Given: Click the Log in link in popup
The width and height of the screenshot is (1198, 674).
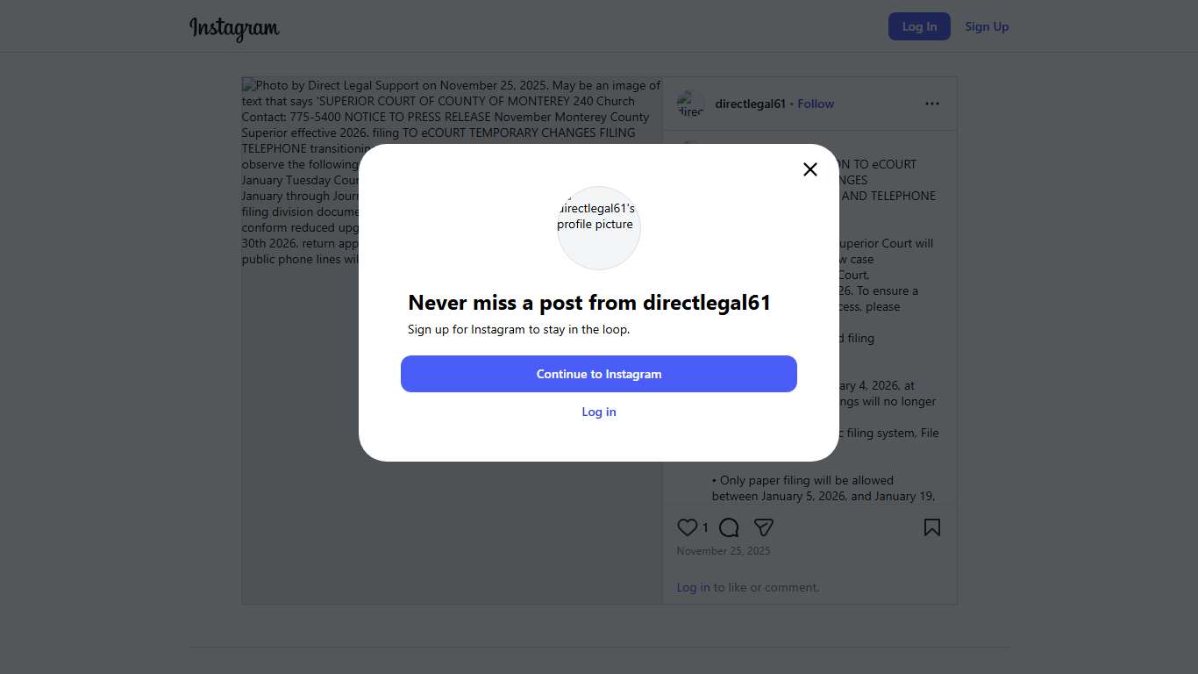Looking at the screenshot, I should point(599,412).
